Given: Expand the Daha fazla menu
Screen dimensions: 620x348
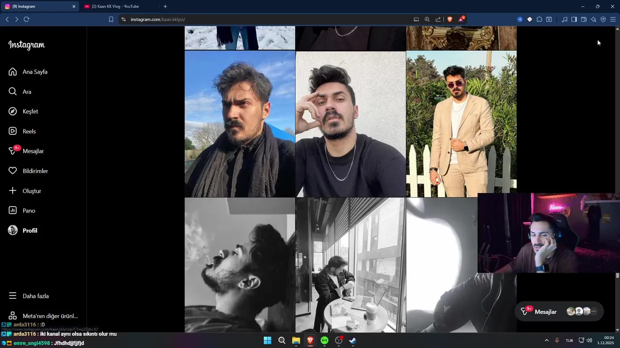Looking at the screenshot, I should [29, 296].
